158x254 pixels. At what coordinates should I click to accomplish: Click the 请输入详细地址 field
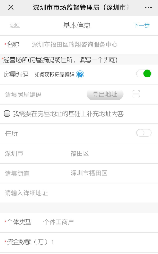tap(79, 193)
